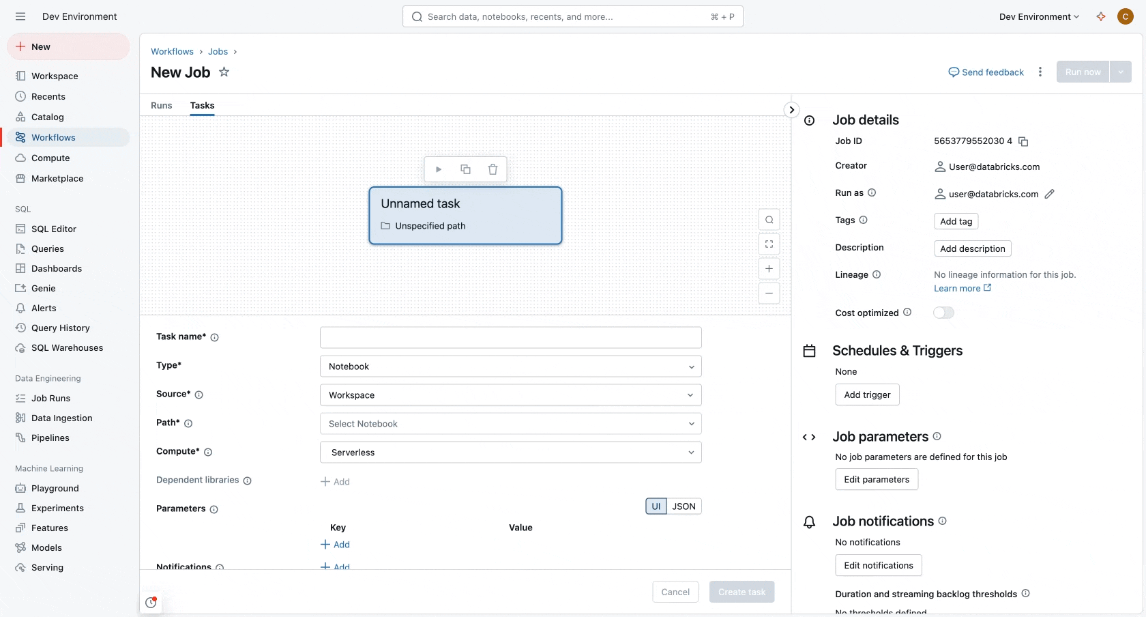Select UI mode for parameters
The height and width of the screenshot is (617, 1146).
(x=656, y=506)
